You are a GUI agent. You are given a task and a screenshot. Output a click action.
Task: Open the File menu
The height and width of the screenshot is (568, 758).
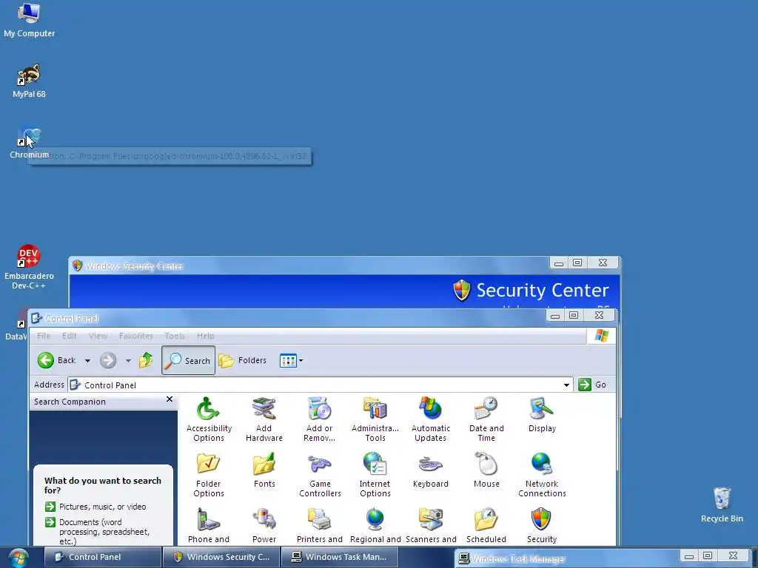coord(44,336)
